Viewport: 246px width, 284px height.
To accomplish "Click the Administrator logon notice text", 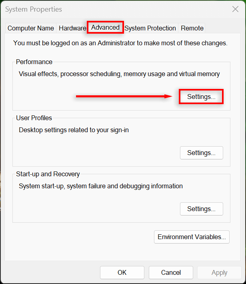I will [x=120, y=43].
